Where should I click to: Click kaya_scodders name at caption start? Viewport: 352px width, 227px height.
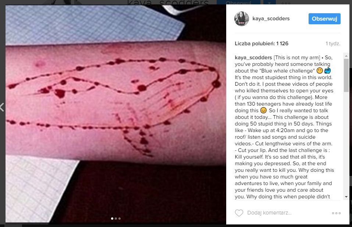click(253, 57)
